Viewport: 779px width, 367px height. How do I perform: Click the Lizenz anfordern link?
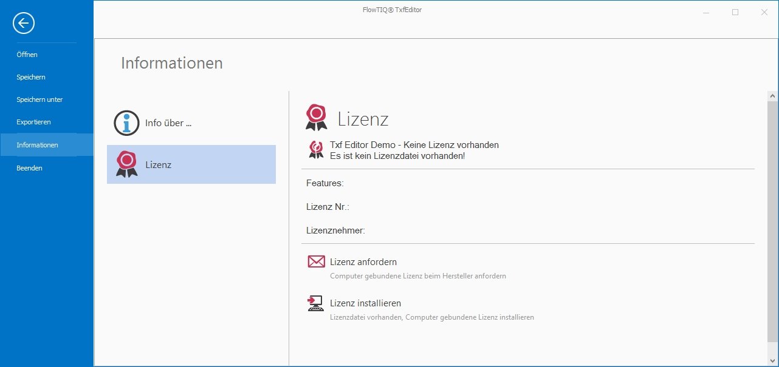point(363,262)
